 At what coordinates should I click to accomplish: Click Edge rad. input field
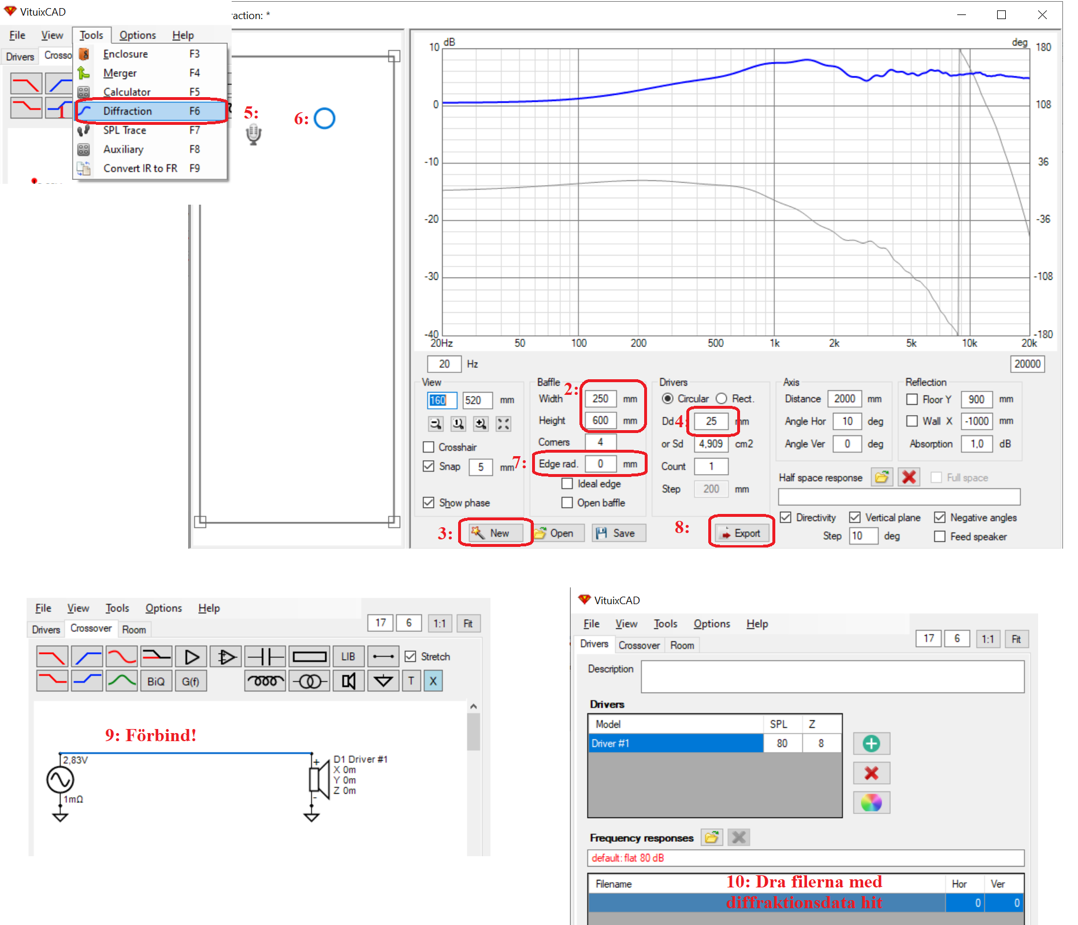[601, 464]
